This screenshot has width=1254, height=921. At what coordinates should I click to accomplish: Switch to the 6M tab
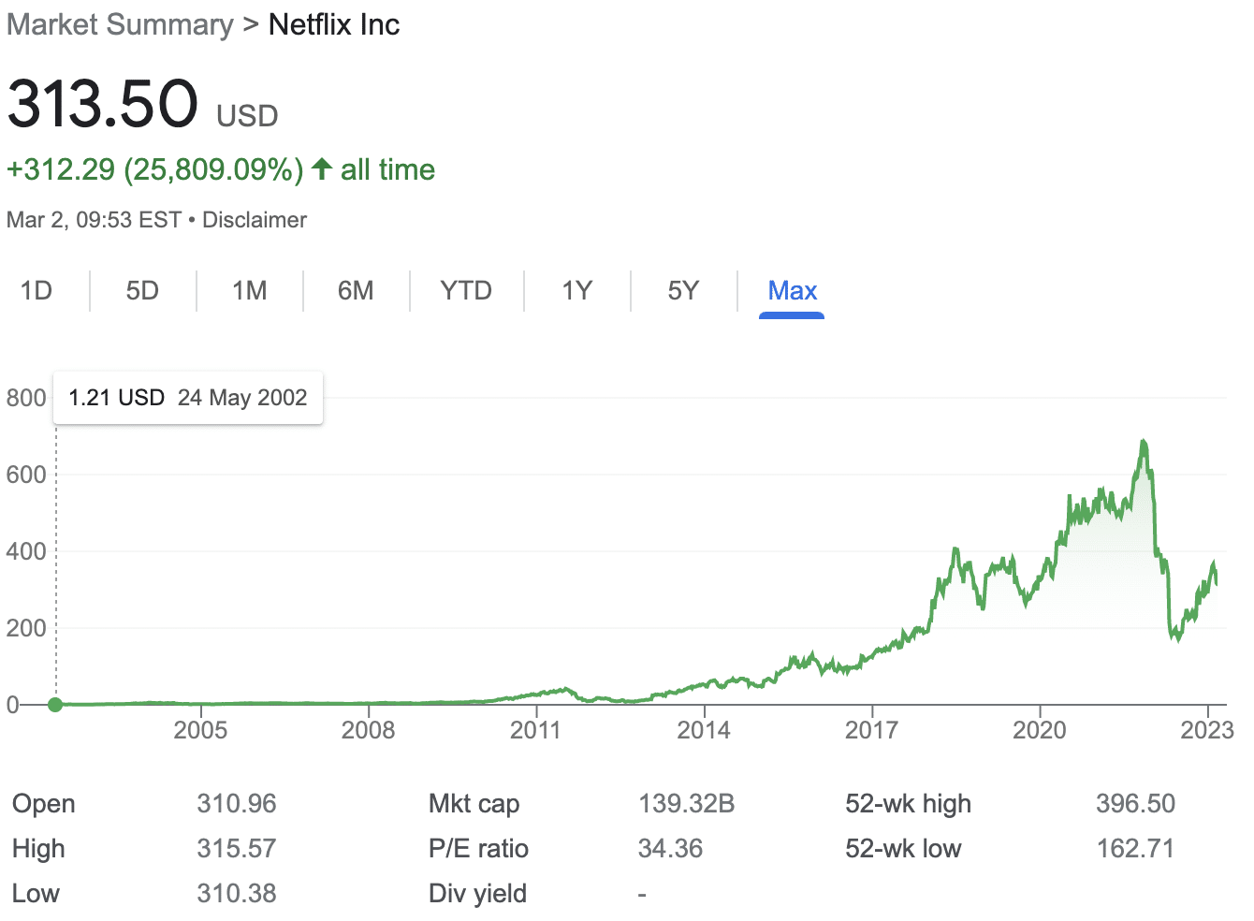tap(356, 290)
